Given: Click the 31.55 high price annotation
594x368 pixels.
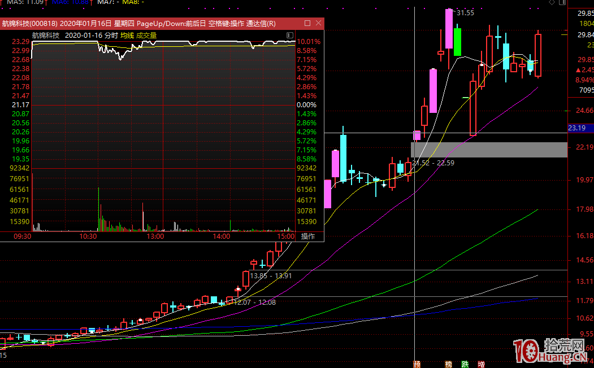Looking at the screenshot, I should (x=465, y=12).
